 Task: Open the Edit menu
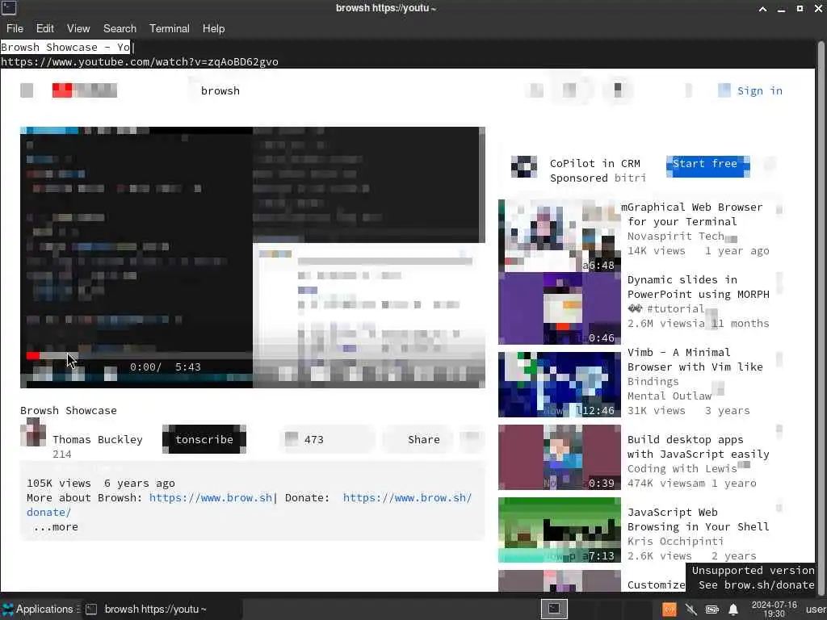(x=45, y=28)
